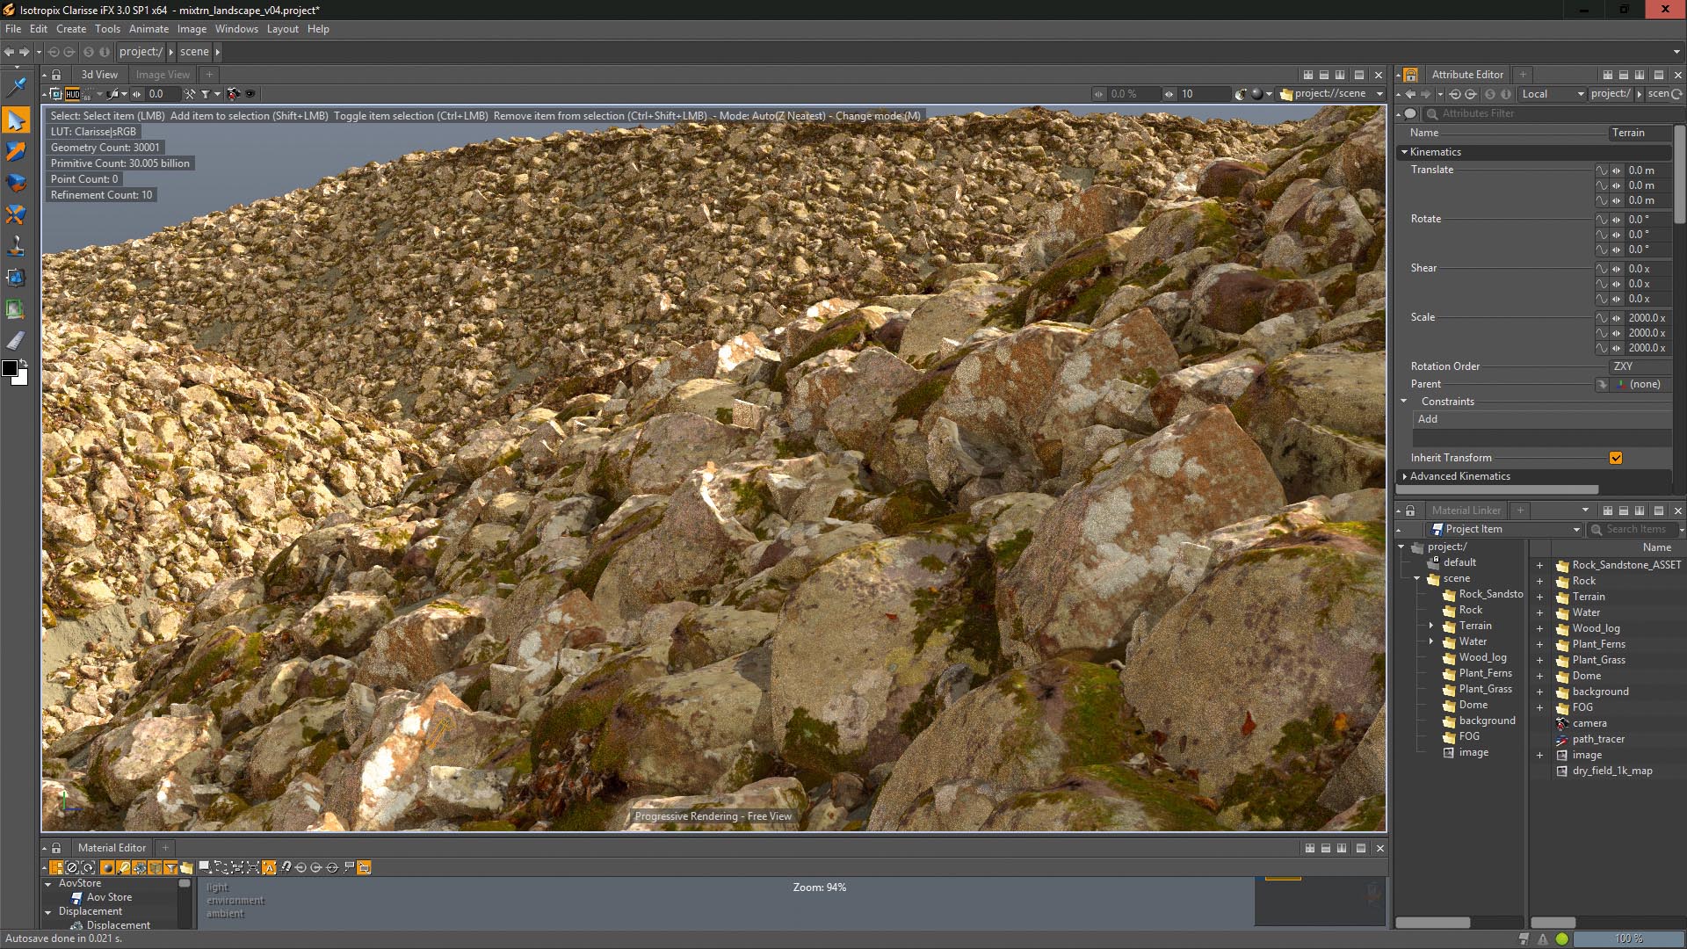Add a new tab next to Material Editor
Screen dimensions: 1687x949
click(165, 848)
